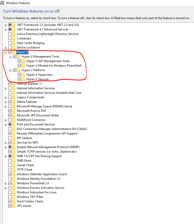Image resolution: width=194 pixels, height=224 pixels.
Task: Click folder icon next to Hyper-V Services
Action: (x=23, y=79)
